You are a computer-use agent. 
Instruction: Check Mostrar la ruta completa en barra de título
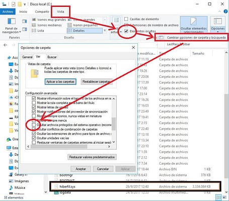(x=34, y=103)
